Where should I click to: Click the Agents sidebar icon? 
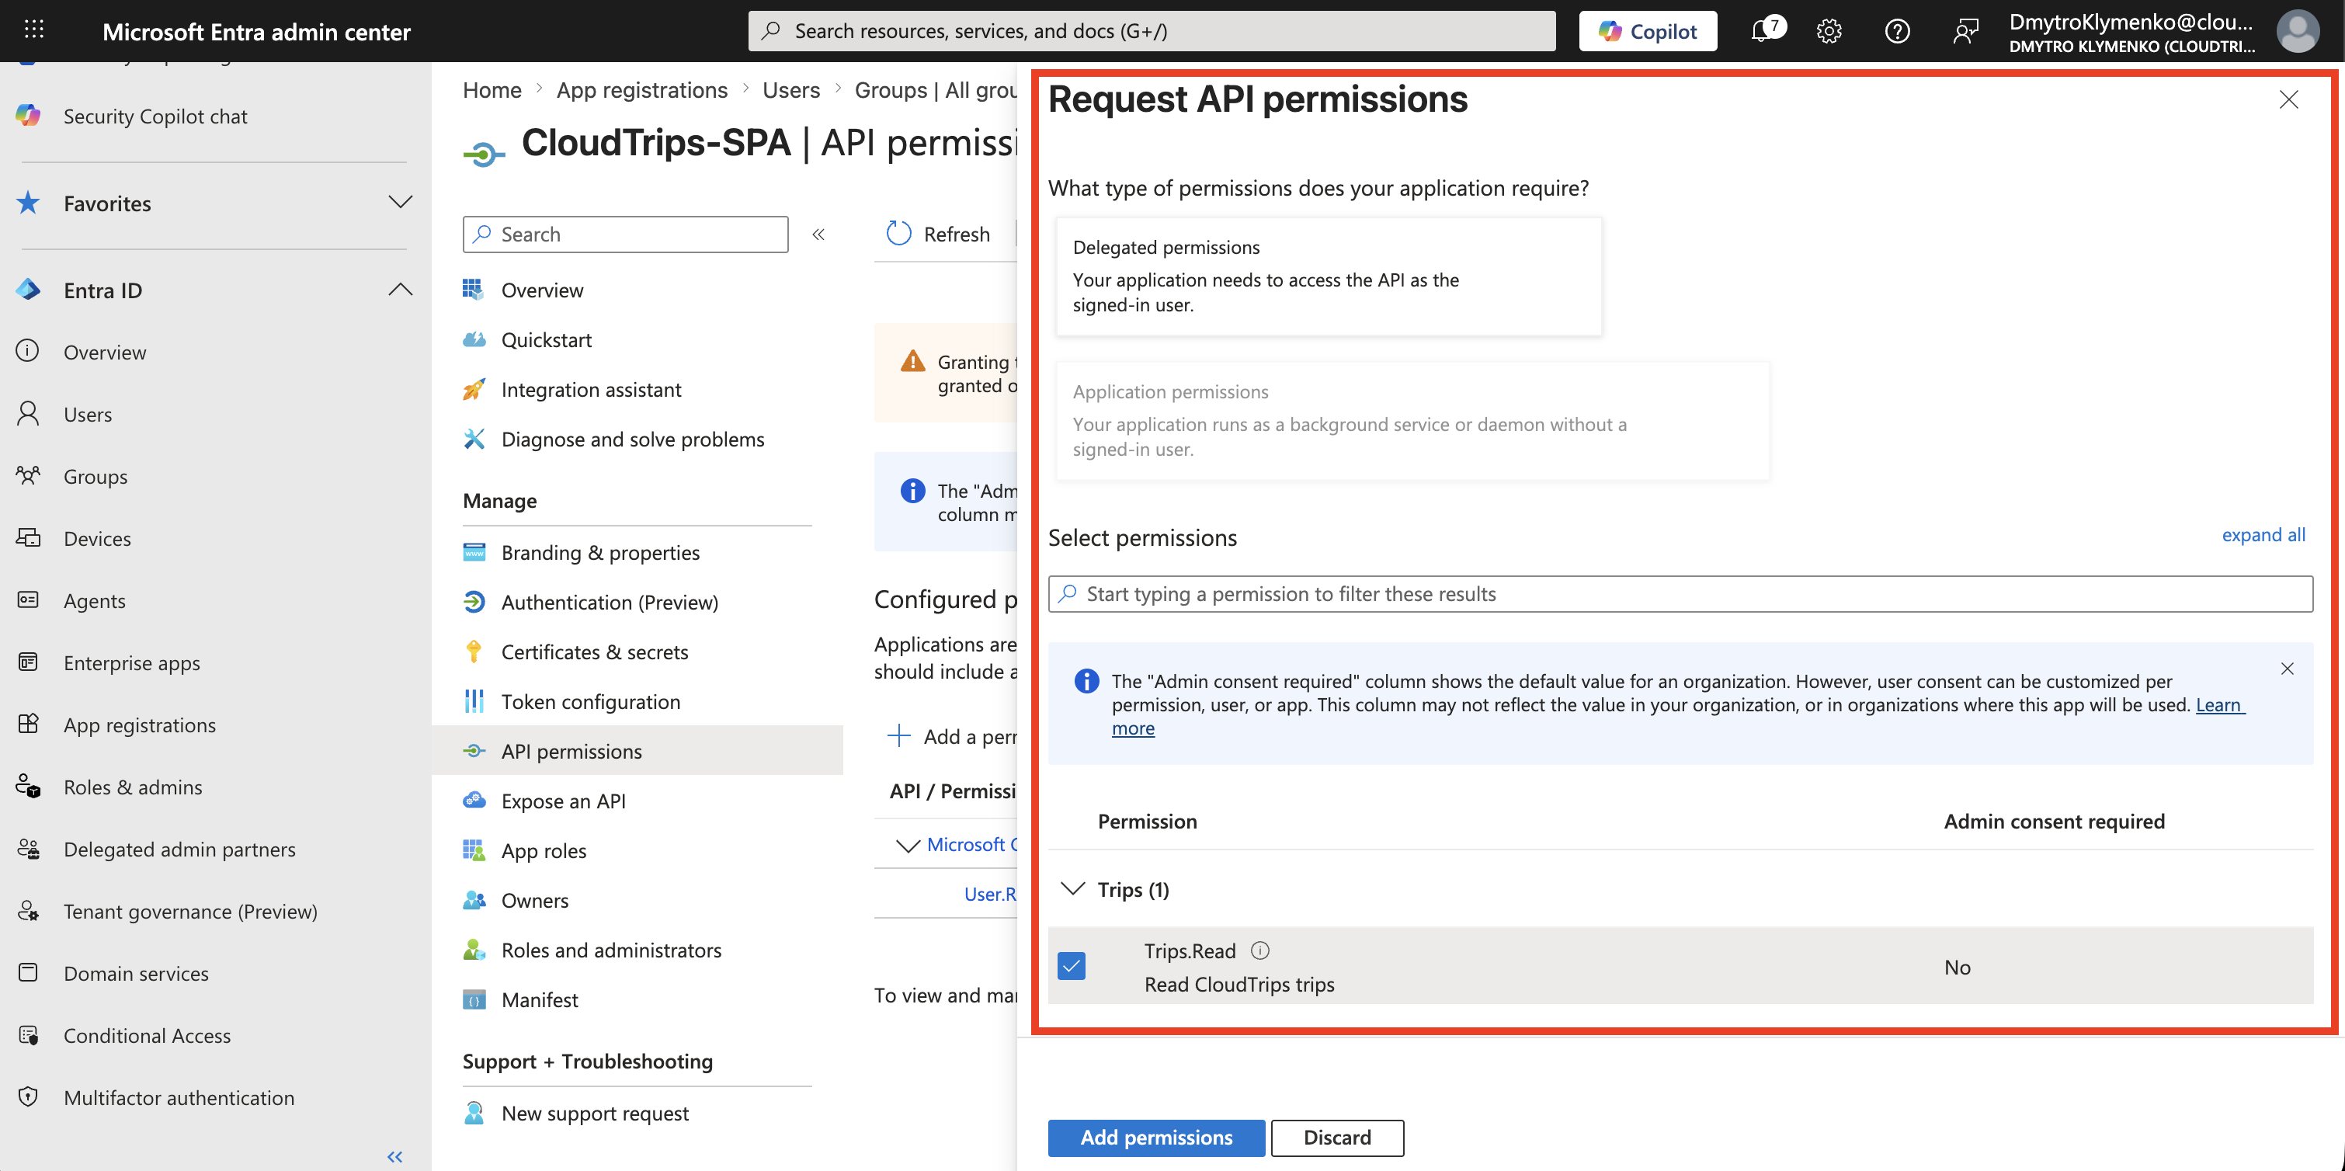click(28, 599)
